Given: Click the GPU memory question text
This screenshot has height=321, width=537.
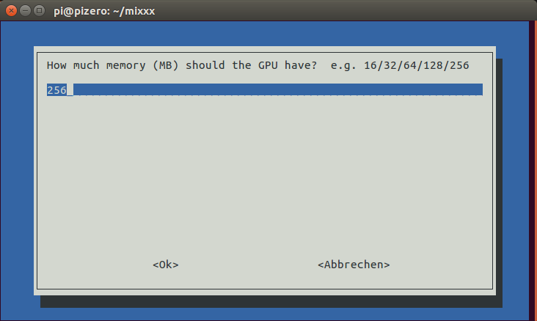Looking at the screenshot, I should [182, 65].
